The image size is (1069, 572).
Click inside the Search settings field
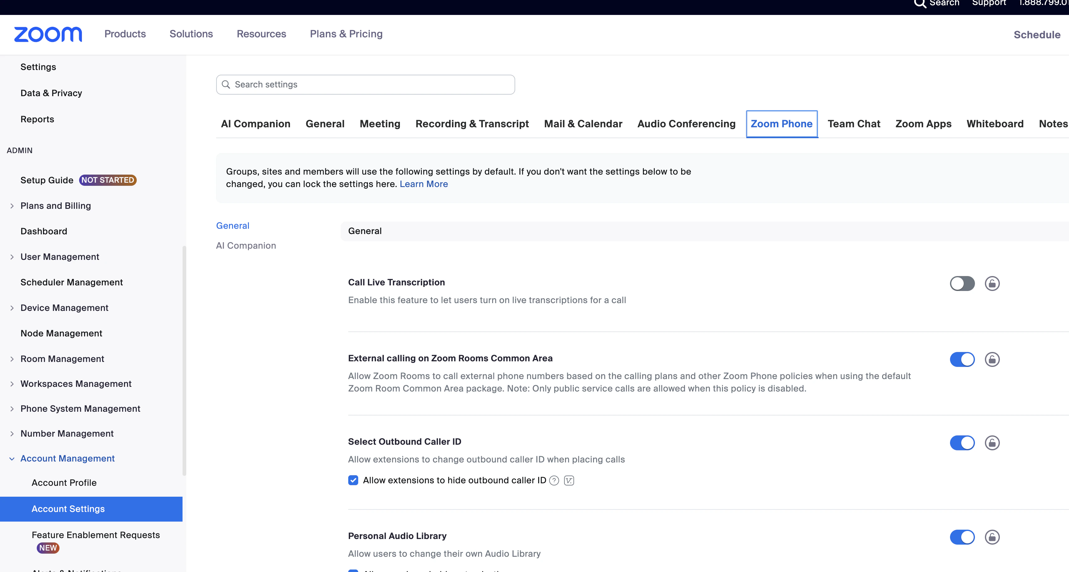(365, 84)
